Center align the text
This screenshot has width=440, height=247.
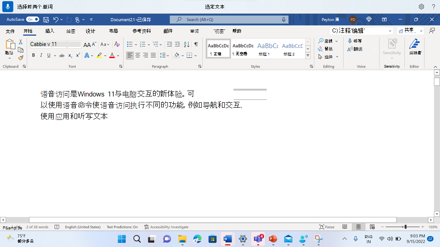[138, 55]
